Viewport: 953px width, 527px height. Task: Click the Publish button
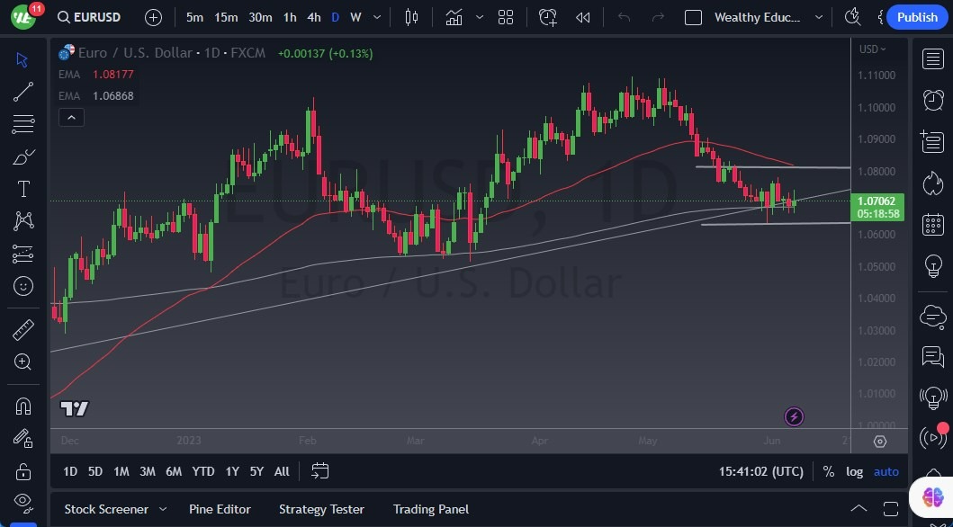pyautogui.click(x=917, y=16)
